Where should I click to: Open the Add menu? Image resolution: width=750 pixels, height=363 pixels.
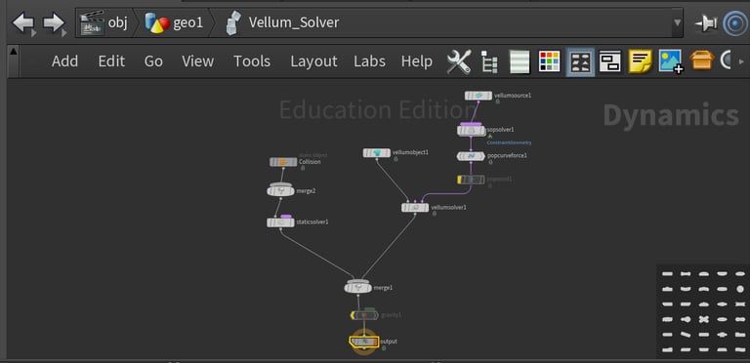[x=65, y=61]
